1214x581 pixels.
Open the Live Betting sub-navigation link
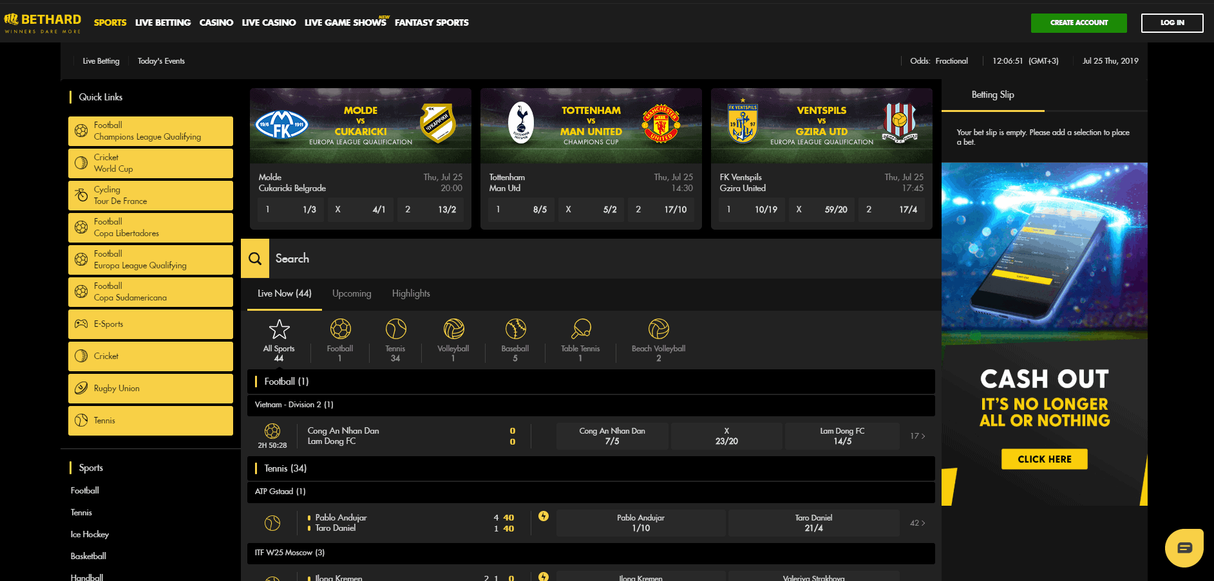pyautogui.click(x=101, y=61)
